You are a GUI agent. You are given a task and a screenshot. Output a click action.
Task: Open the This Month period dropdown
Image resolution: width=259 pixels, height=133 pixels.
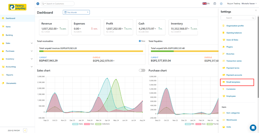click(76, 12)
